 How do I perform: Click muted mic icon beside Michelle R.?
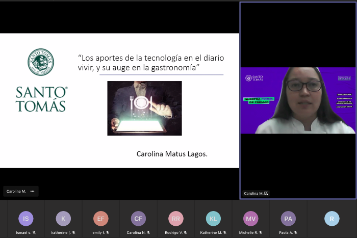[x=261, y=232]
